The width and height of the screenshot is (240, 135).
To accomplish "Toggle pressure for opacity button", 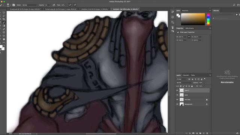I will pos(54,5).
